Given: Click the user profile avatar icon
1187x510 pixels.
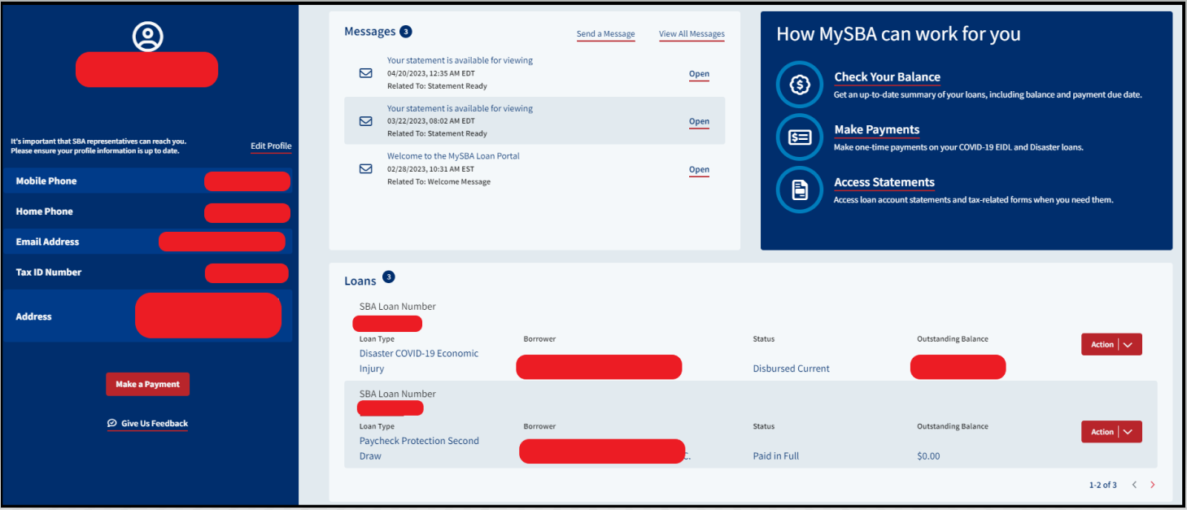Looking at the screenshot, I should (147, 36).
